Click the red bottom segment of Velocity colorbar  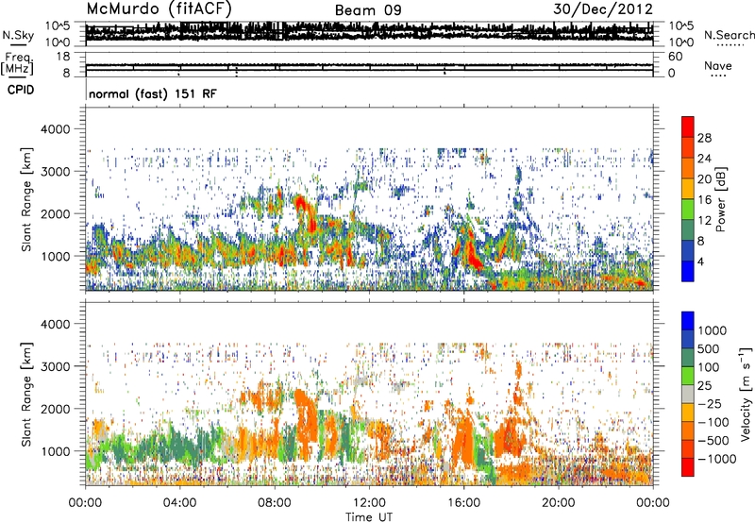688,467
